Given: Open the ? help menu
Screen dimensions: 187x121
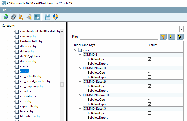Looking at the screenshot, I should click(x=11, y=10).
